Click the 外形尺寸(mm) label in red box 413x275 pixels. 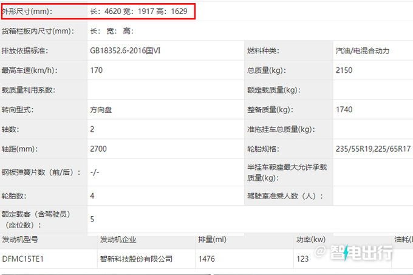click(x=27, y=12)
